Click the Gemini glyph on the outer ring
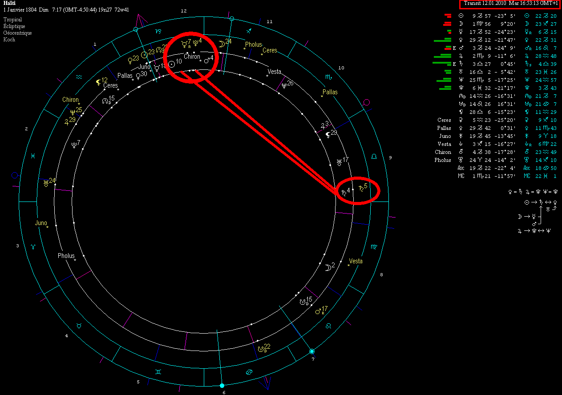The image size is (562, 395). click(158, 371)
